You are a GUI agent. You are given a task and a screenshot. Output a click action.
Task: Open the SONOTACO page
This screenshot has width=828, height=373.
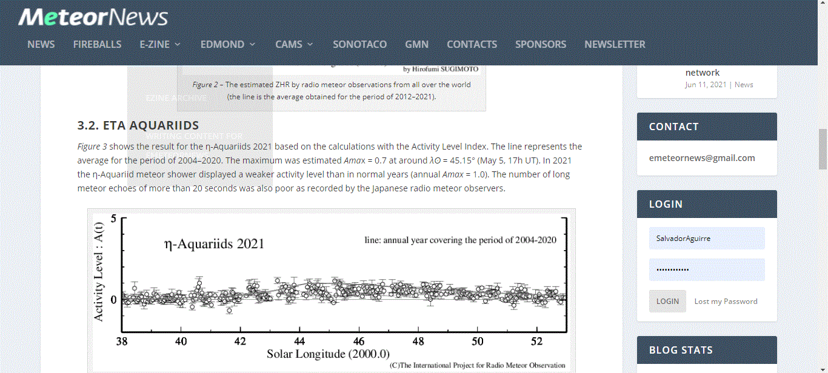(x=360, y=44)
